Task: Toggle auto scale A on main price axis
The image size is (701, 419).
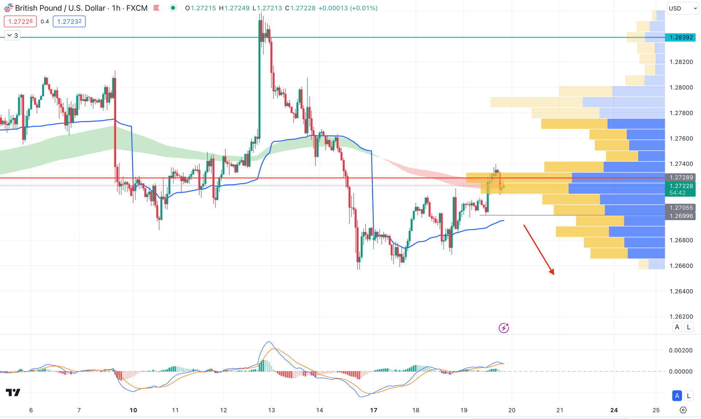Action: pyautogui.click(x=677, y=327)
